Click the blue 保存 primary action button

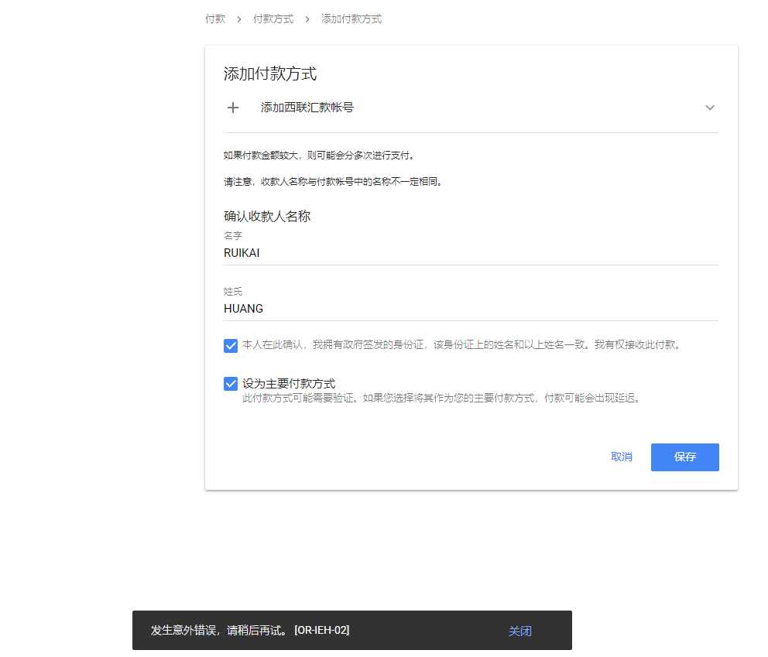[x=684, y=457]
